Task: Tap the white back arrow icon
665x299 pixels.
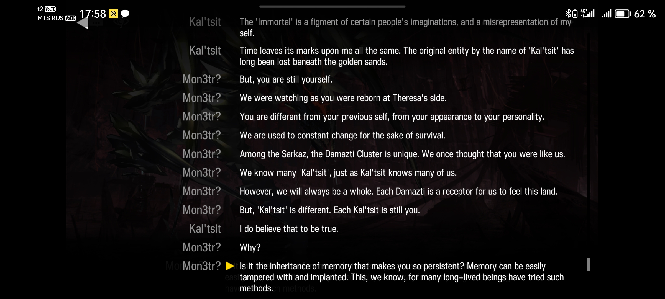Action: [83, 23]
